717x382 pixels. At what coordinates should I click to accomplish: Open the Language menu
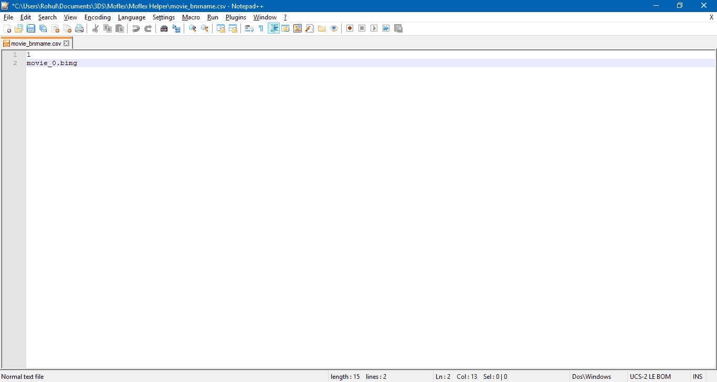[132, 17]
